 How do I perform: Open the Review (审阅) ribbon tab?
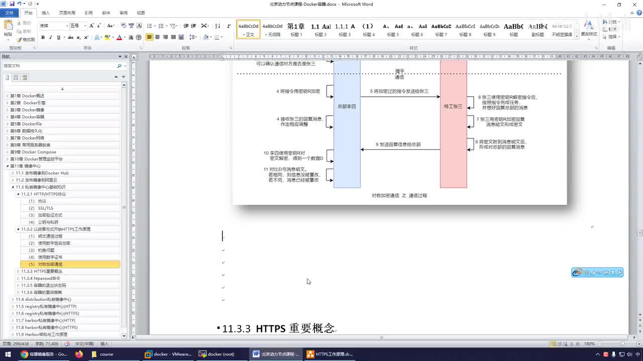(123, 13)
